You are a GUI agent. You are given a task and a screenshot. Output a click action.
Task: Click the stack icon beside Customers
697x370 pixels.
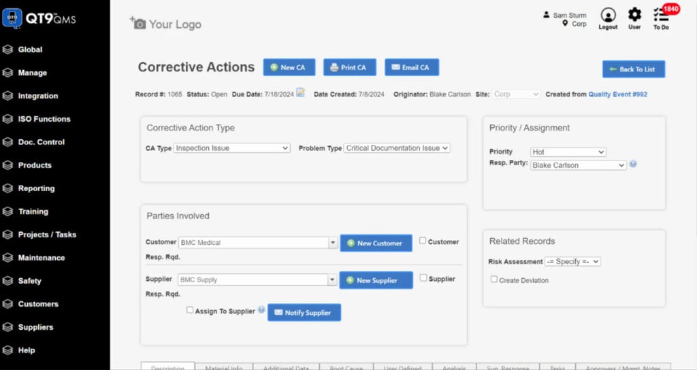point(7,304)
